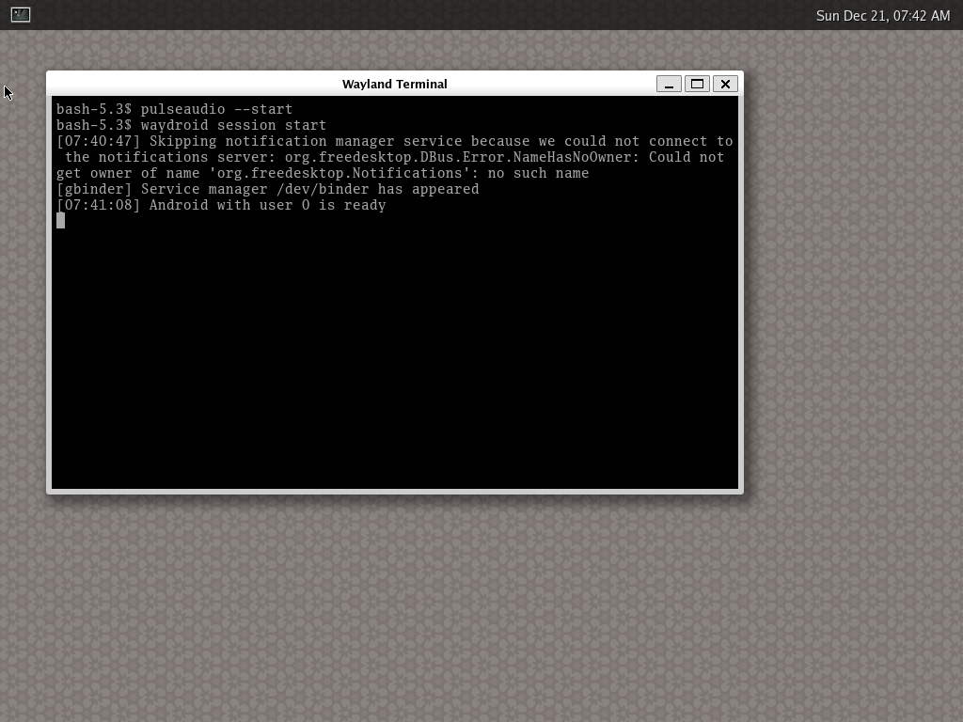Viewport: 963px width, 722px height.
Task: Click the blinking terminal cursor block
Action: point(61,221)
